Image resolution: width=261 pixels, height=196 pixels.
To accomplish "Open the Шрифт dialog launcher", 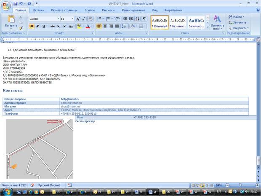I will 92,33.
